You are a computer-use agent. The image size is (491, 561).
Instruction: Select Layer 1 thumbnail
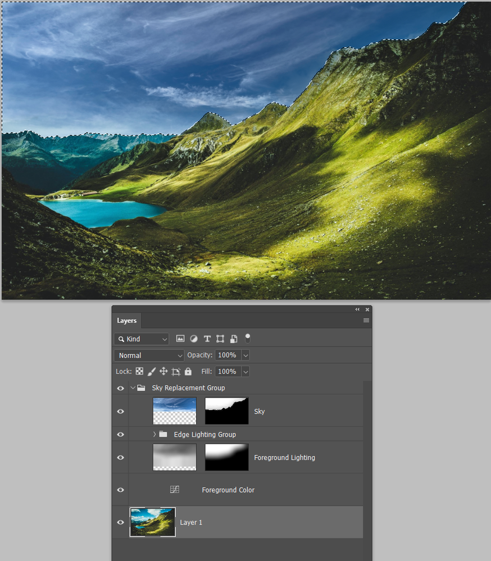coord(152,522)
